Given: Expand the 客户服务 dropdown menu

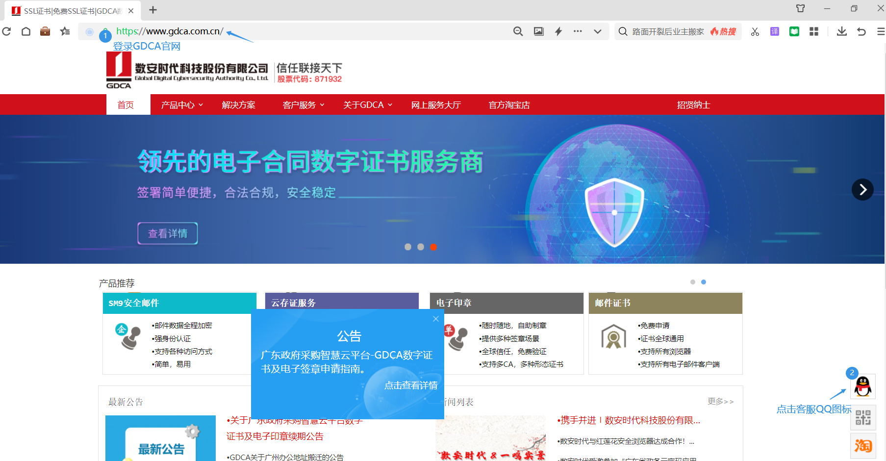Looking at the screenshot, I should click(x=304, y=105).
